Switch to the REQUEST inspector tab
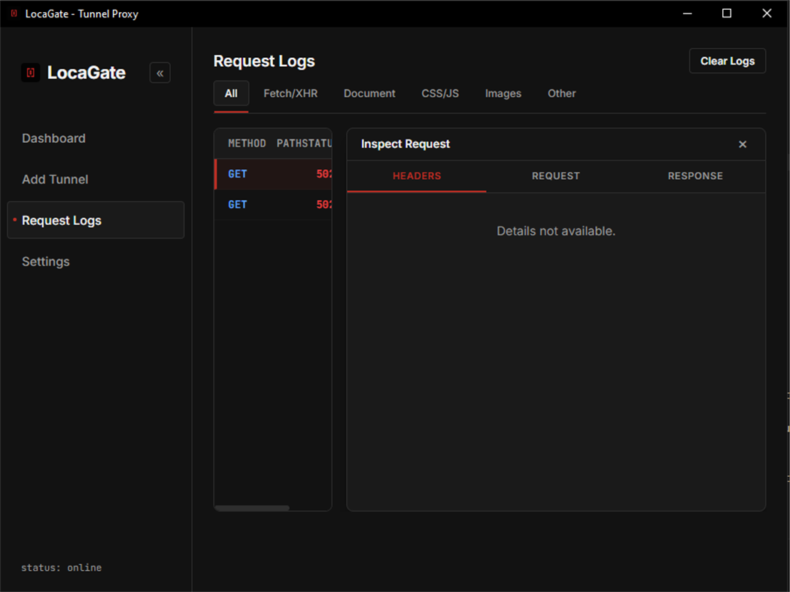This screenshot has height=592, width=790. 556,176
